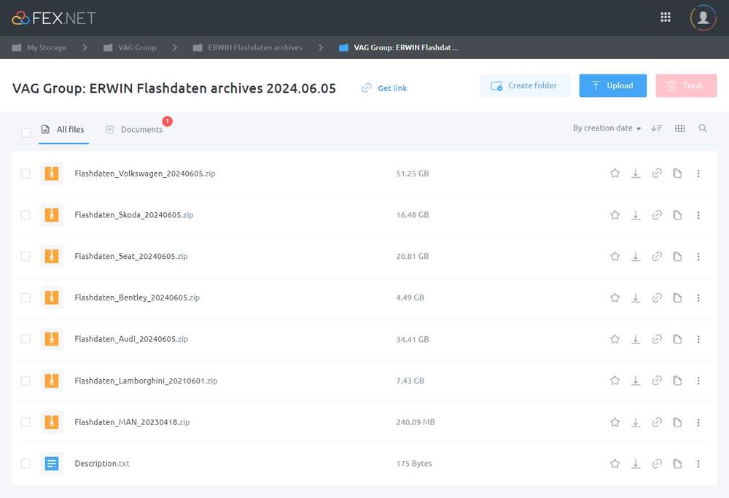The height and width of the screenshot is (498, 729).
Task: Open the apps grid icon in header
Action: point(666,17)
